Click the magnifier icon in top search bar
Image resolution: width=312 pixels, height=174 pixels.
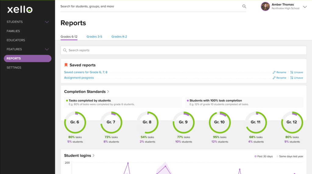point(244,6)
